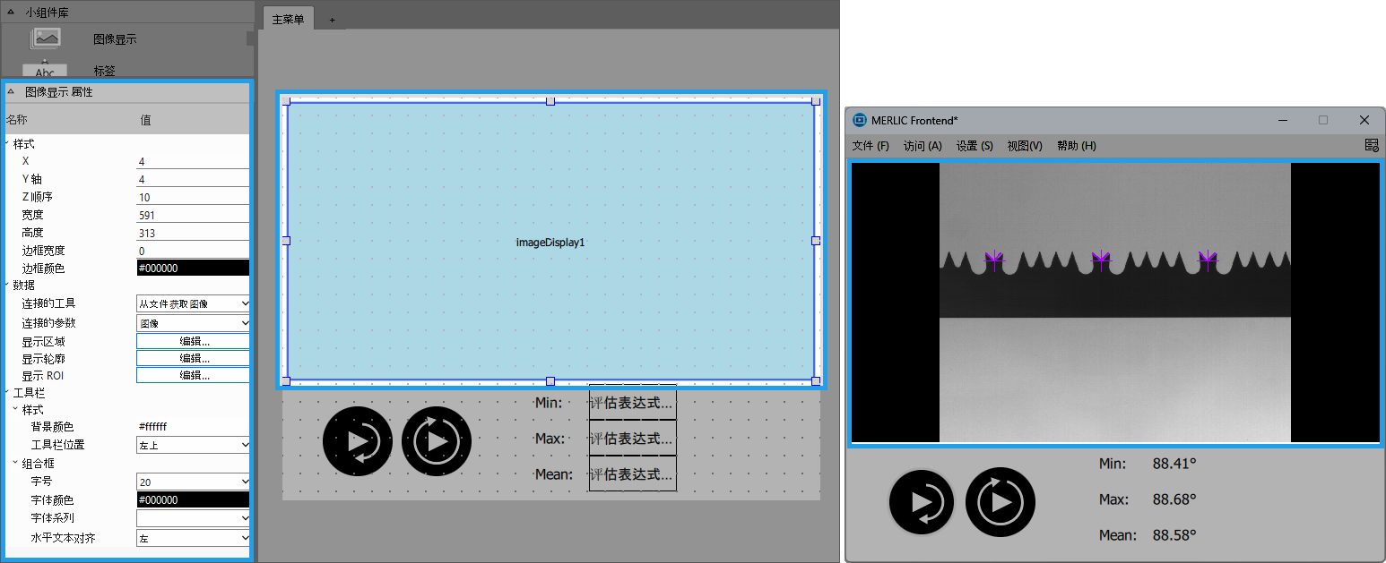Click the 编辑... button for 显示区域

pyautogui.click(x=194, y=341)
